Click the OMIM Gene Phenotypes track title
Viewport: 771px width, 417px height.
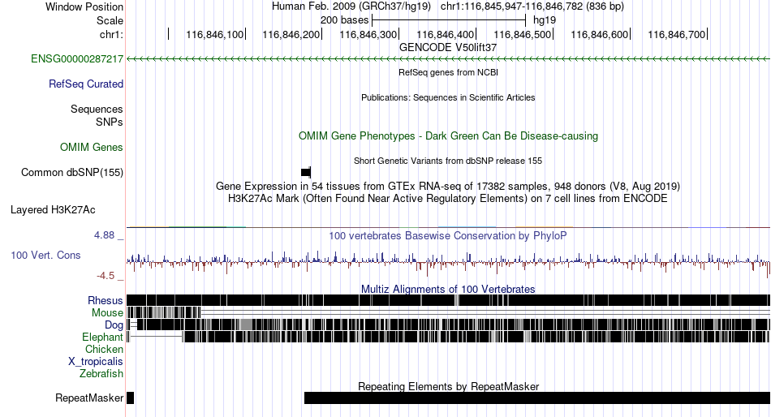(448, 135)
